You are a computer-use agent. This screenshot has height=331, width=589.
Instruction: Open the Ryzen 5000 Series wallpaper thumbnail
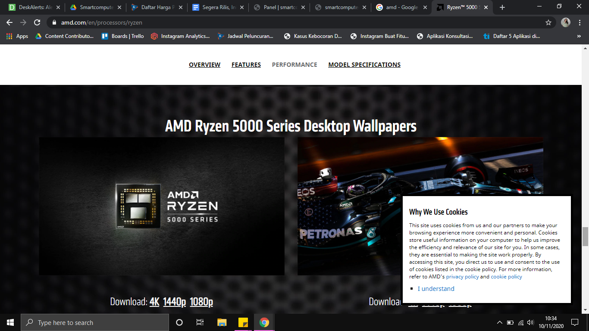[x=162, y=206]
